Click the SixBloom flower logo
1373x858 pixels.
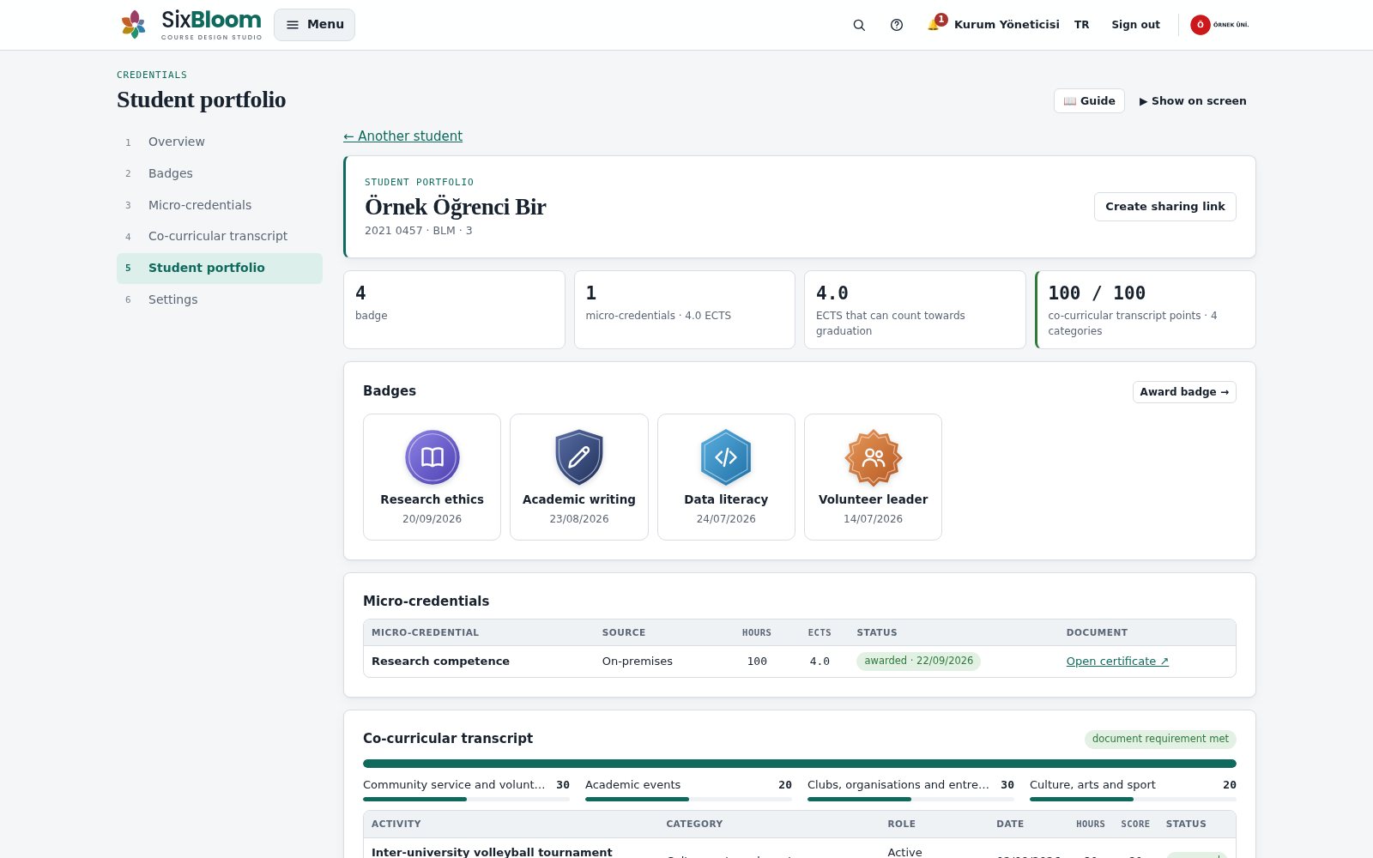133,24
